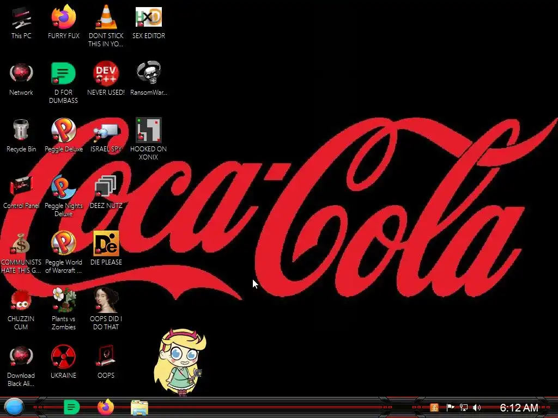Click the DIE PLEASE shortcut
The image size is (558, 418).
[106, 243]
